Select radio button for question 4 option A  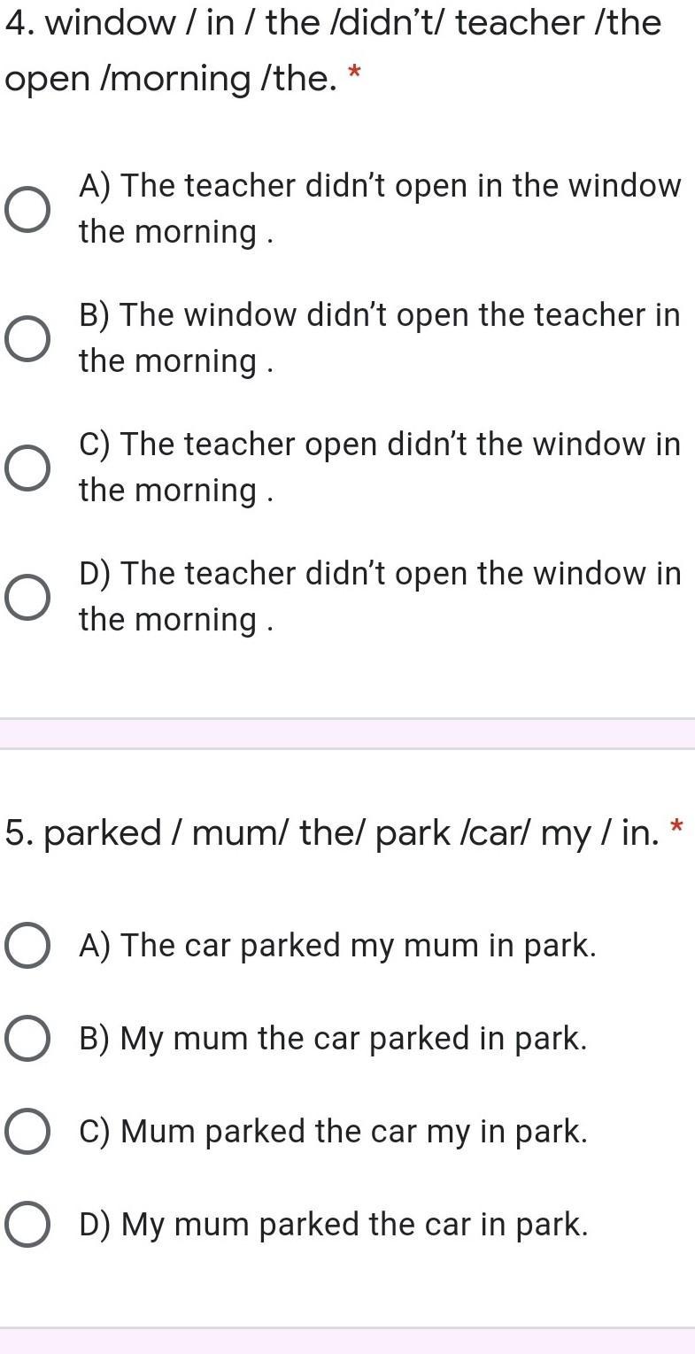(27, 210)
